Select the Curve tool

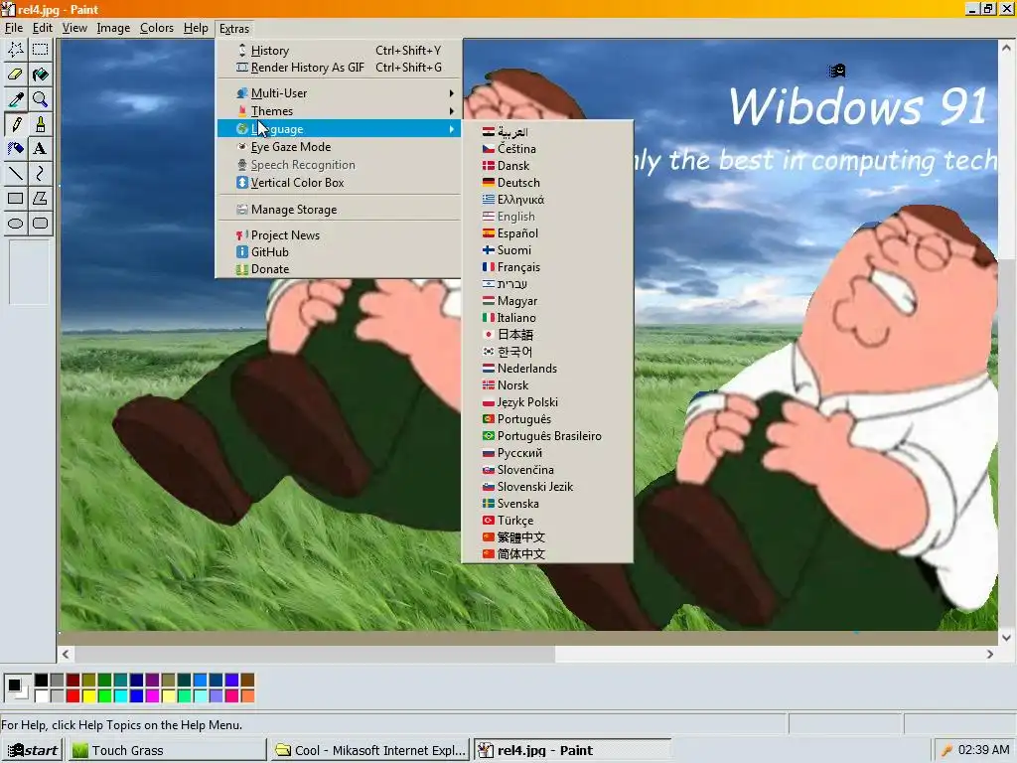[x=40, y=173]
